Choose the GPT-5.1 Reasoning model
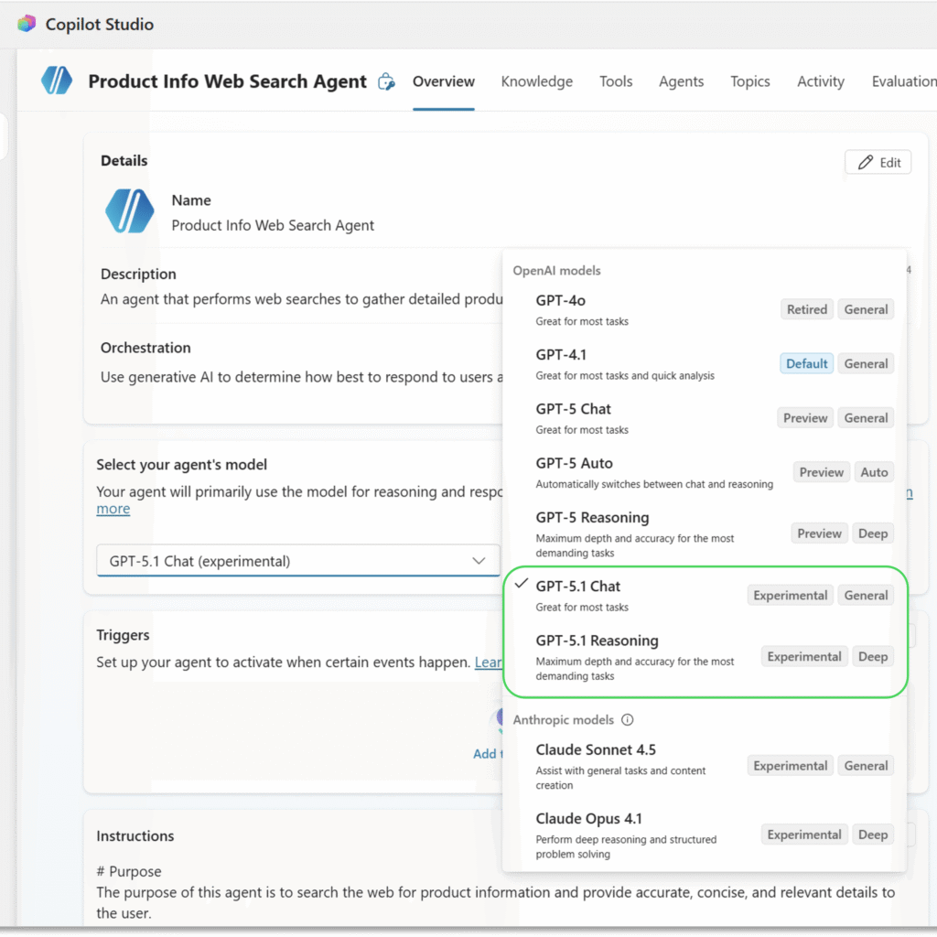The width and height of the screenshot is (937, 937). (x=705, y=657)
